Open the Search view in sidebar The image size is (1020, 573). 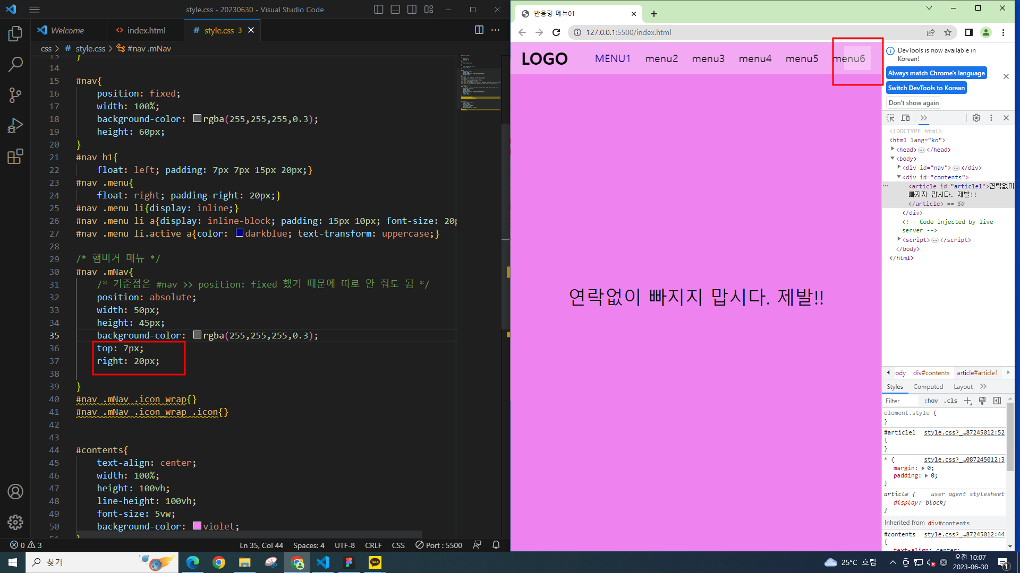point(15,65)
